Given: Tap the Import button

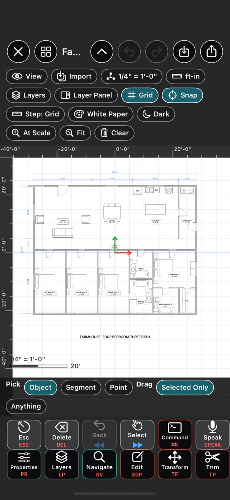Looking at the screenshot, I should pyautogui.click(x=74, y=76).
